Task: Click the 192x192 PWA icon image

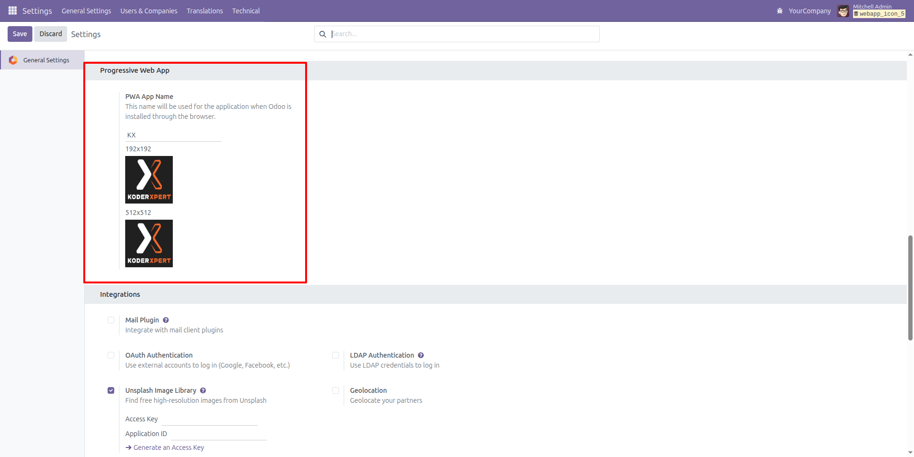Action: (149, 180)
